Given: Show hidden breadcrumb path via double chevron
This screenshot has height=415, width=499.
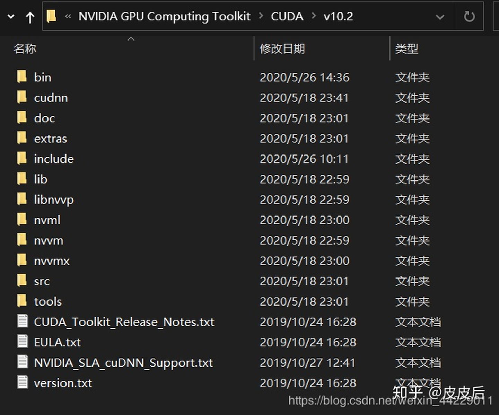Looking at the screenshot, I should tap(68, 16).
